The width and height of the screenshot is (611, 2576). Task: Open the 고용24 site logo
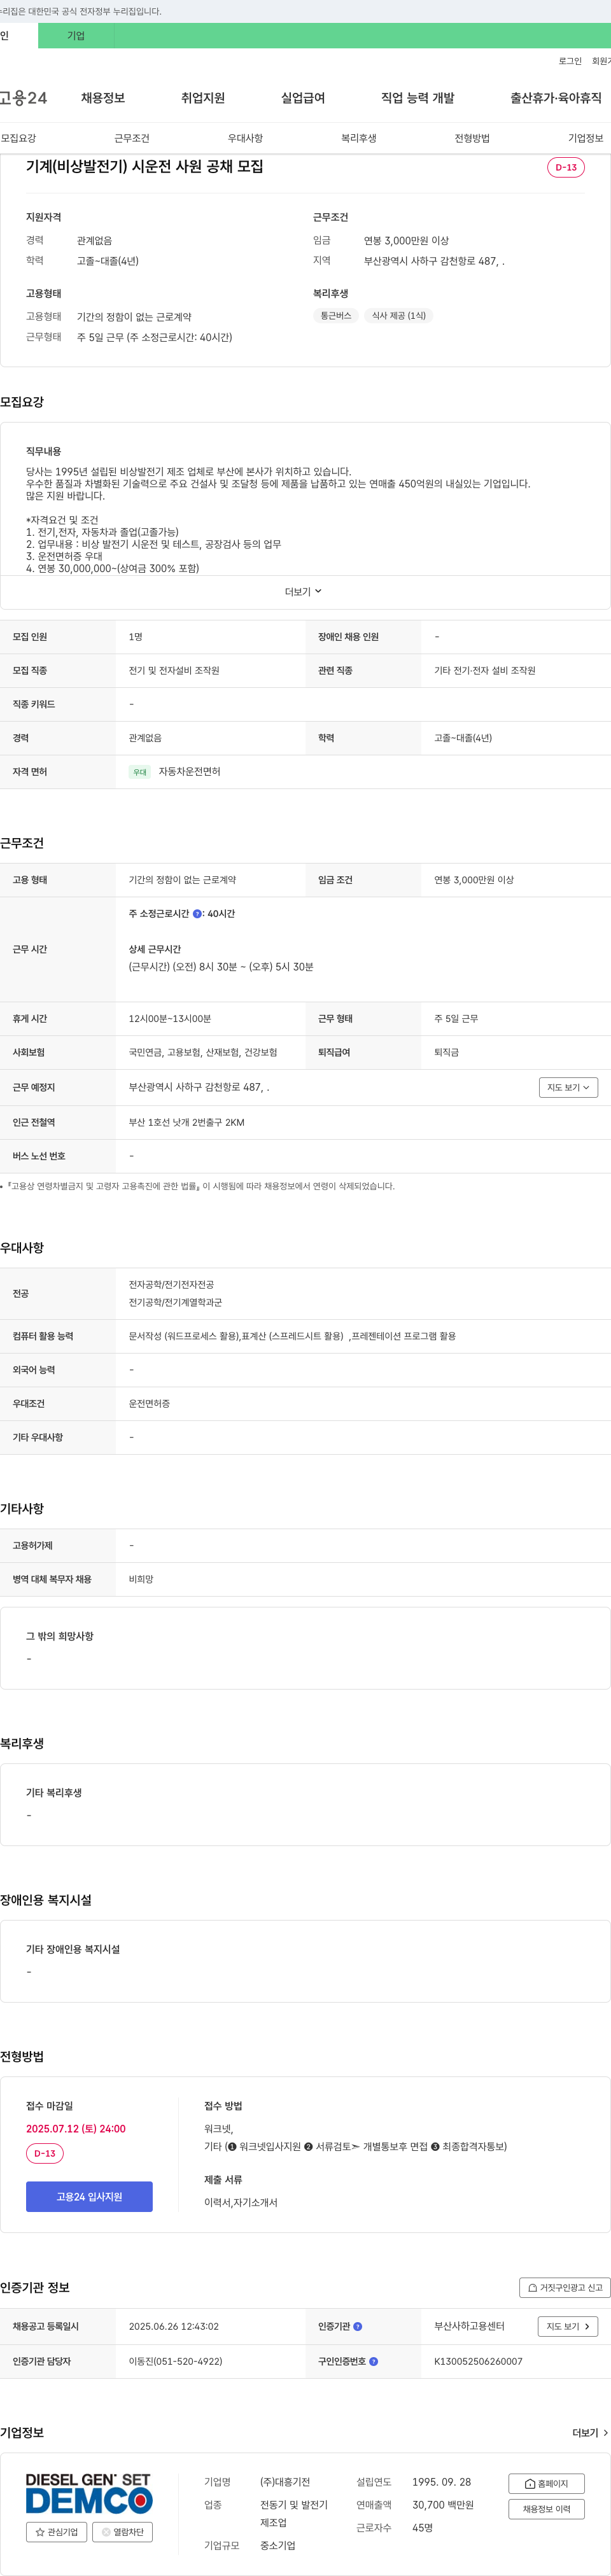click(x=23, y=98)
